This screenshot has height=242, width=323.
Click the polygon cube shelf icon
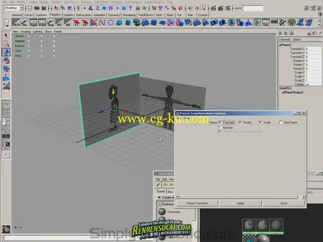154,22
